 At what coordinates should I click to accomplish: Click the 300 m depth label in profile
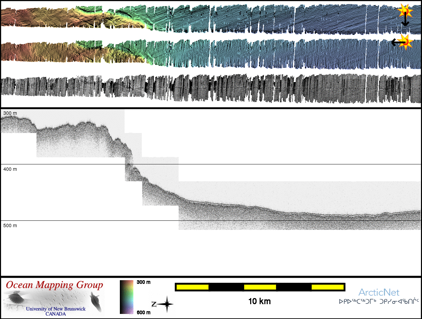point(10,113)
